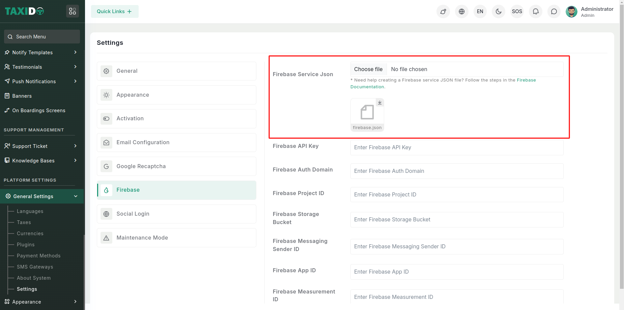Open the EN language selector
The image size is (624, 310).
[x=480, y=11]
